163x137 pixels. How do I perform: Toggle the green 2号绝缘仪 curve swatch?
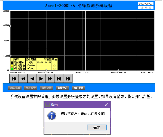click(12, 69)
